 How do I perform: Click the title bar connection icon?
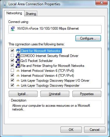pyautogui.click(x=5, y=4)
